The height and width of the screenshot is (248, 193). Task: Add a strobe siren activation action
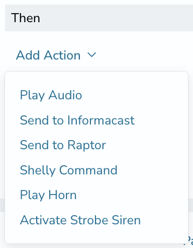coord(80,220)
